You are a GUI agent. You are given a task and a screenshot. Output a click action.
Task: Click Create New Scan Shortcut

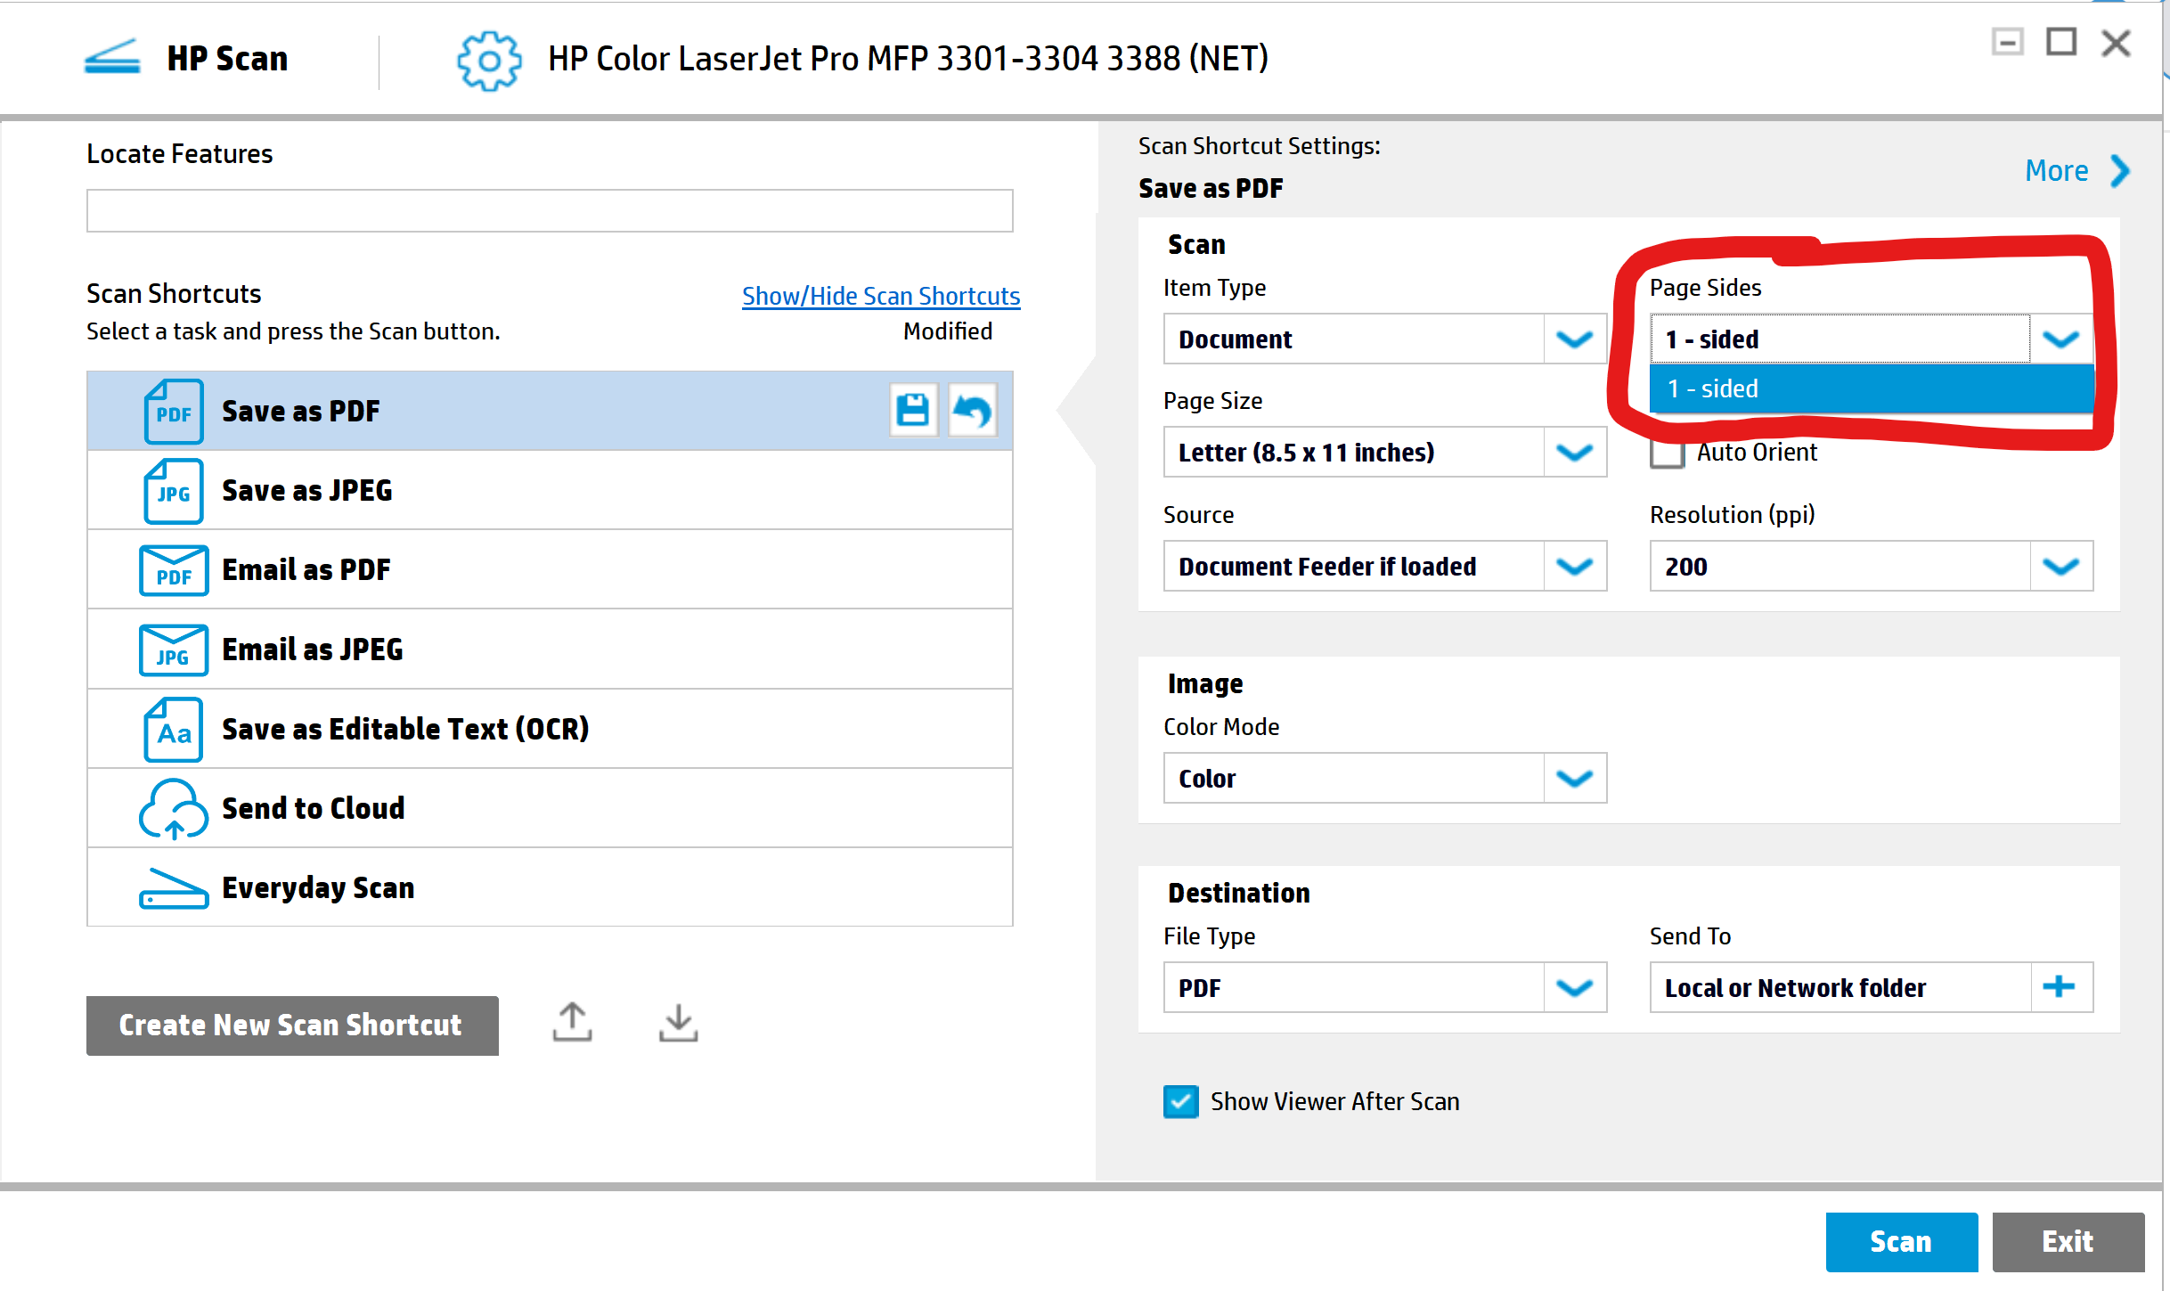[292, 1025]
